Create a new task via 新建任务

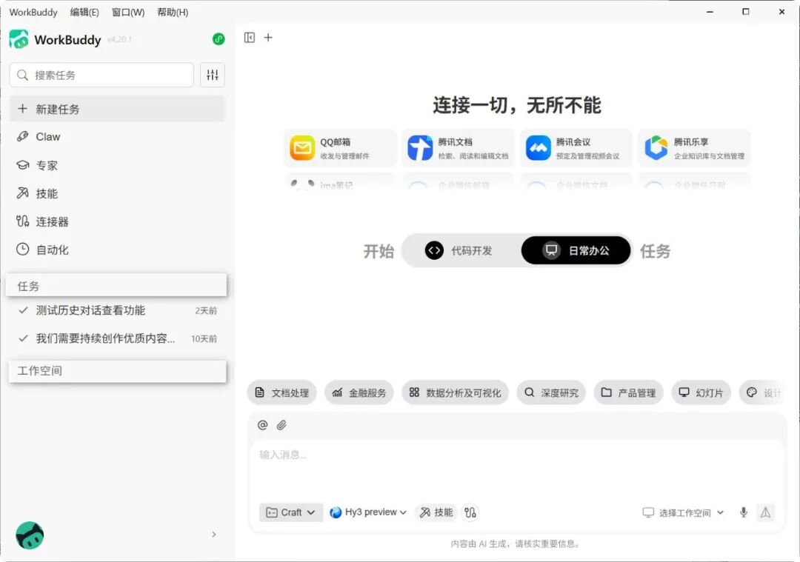pos(117,109)
